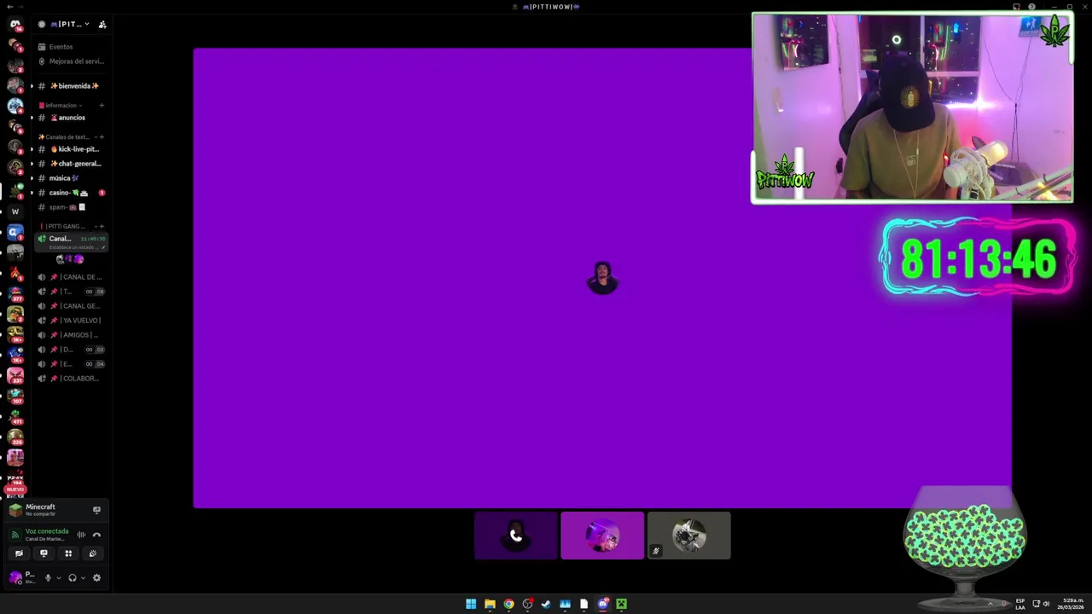Open Windows Start menu
Image resolution: width=1092 pixels, height=614 pixels.
471,604
